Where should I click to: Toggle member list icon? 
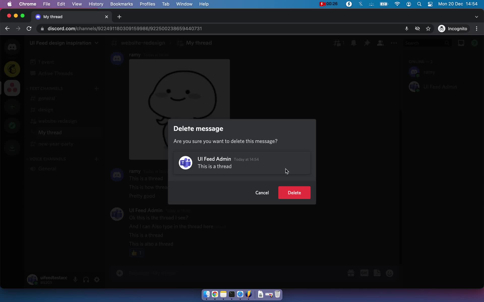point(380,43)
